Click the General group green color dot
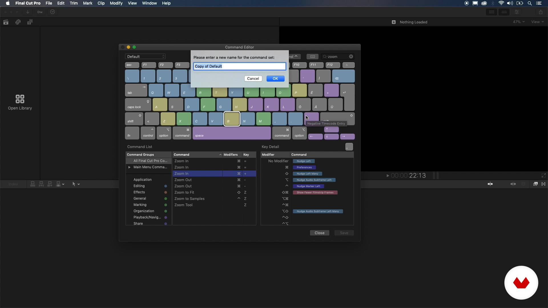Screen dimensions: 548x308 (x=166, y=198)
